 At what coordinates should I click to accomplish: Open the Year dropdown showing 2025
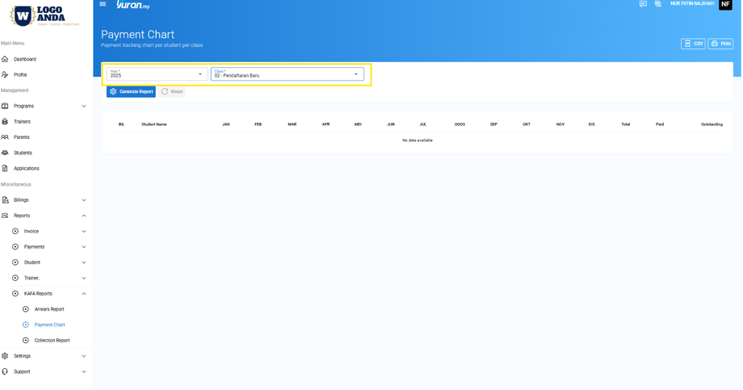click(x=157, y=74)
